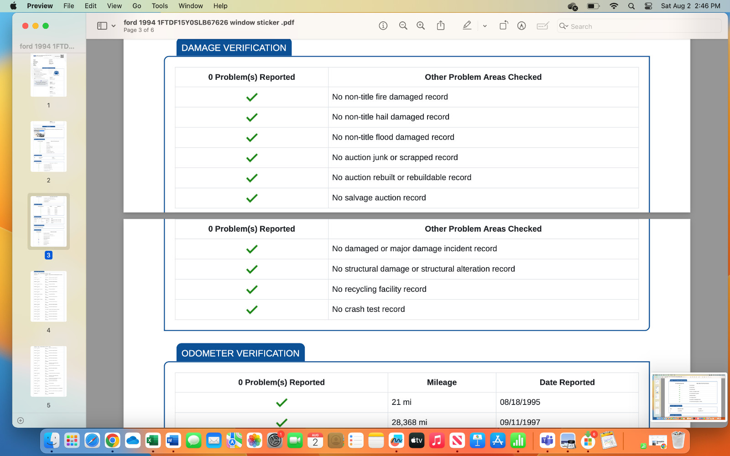Open the Preview app menu
Screen dimensions: 730x456
[x=40, y=6]
